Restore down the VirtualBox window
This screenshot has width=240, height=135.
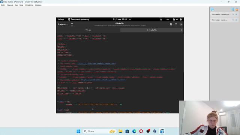point(228,2)
